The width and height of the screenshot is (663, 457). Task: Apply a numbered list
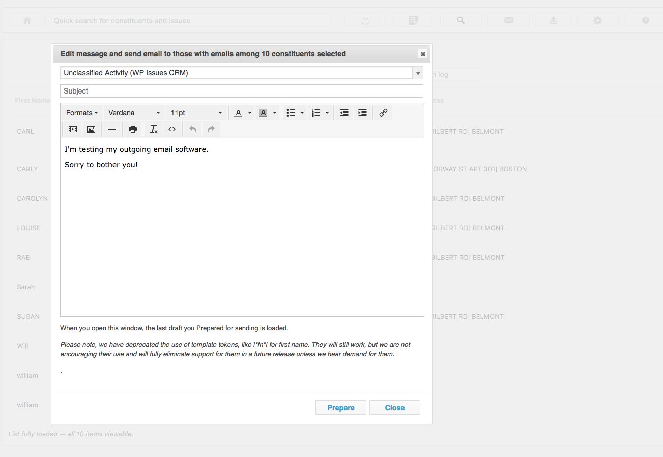pyautogui.click(x=316, y=113)
